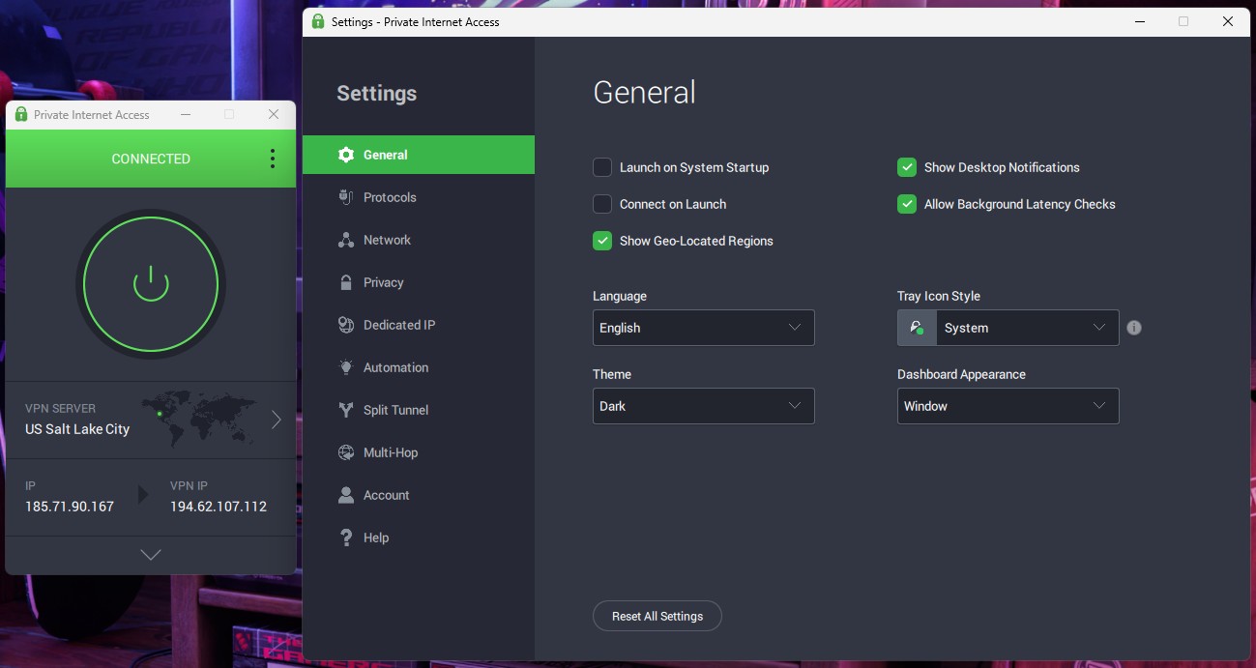Viewport: 1256px width, 668px height.
Task: Enable Launch on System Startup checkbox
Action: (602, 167)
